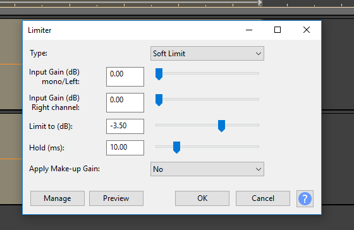This screenshot has height=230, width=354.
Task: Click the Hold (ms) slider handle
Action: tap(176, 147)
